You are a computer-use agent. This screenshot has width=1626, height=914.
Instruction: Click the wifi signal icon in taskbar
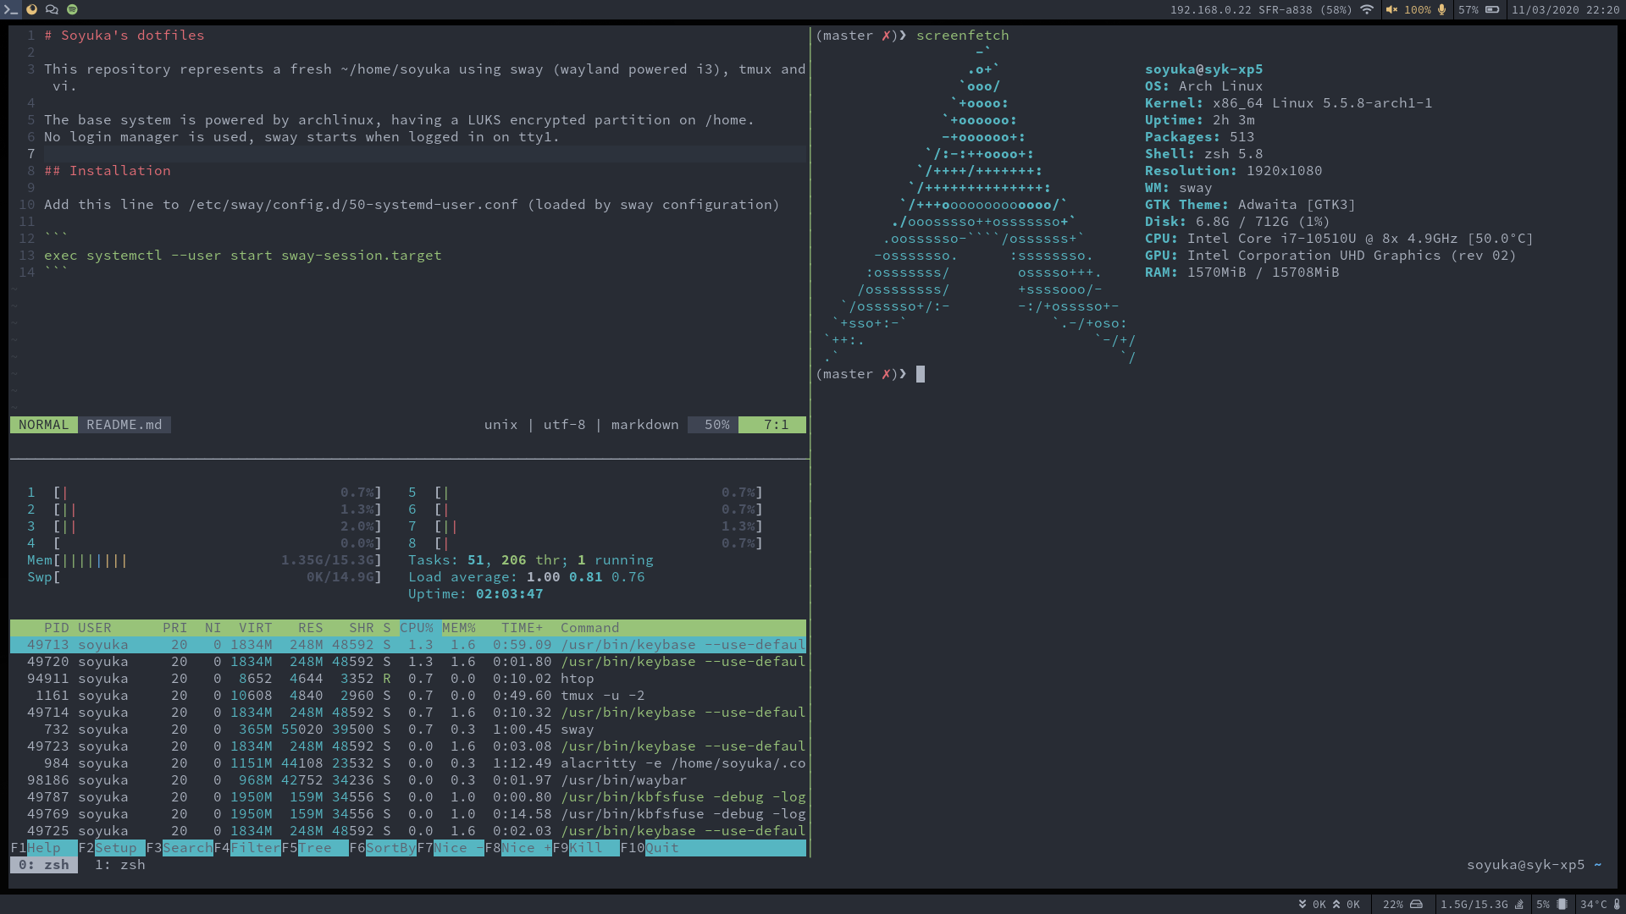pos(1367,10)
